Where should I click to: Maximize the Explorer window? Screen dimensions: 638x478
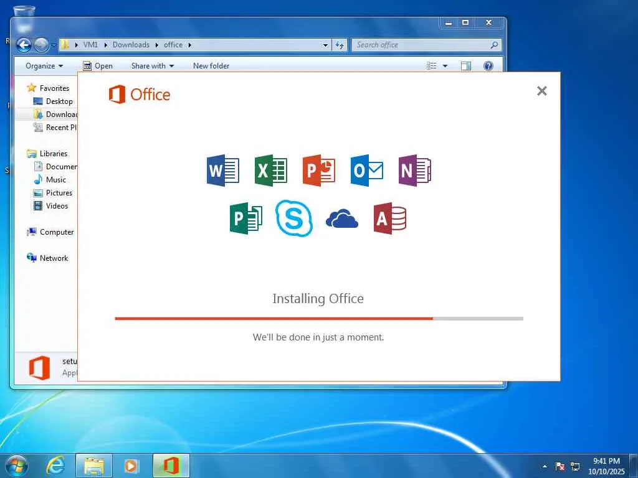[465, 23]
